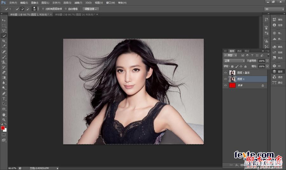286x170 pixels.
Task: Open the opacity slider arrow
Action: (x=267, y=61)
